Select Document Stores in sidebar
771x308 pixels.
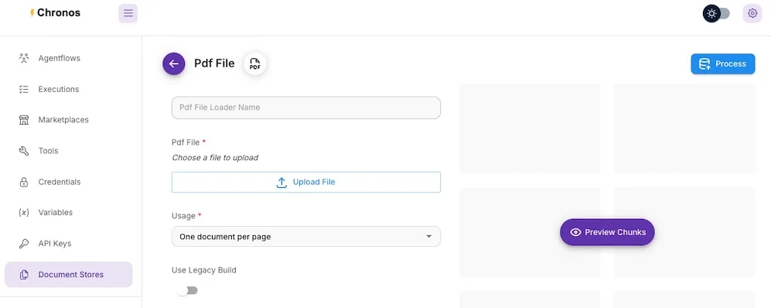68,275
